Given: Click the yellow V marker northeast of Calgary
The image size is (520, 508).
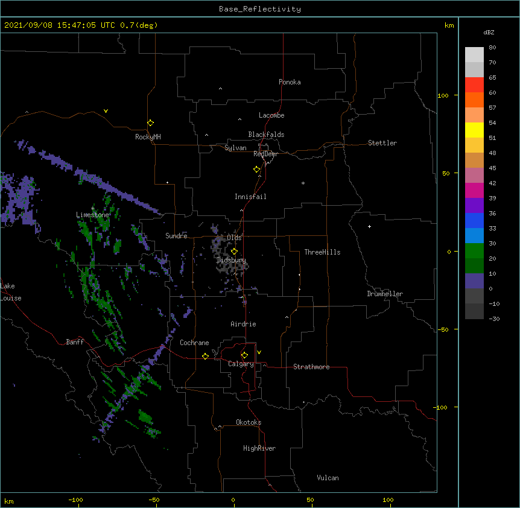Looking at the screenshot, I should tap(259, 352).
